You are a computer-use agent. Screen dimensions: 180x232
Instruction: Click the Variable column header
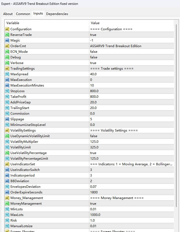click(47, 23)
